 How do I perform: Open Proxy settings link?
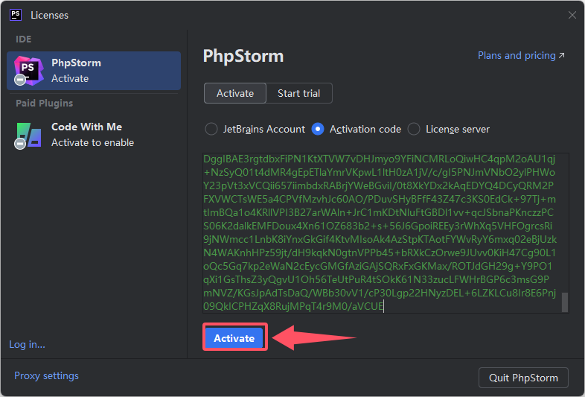coord(46,375)
